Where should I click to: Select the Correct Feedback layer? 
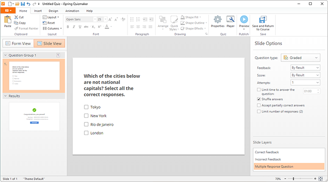pos(289,152)
